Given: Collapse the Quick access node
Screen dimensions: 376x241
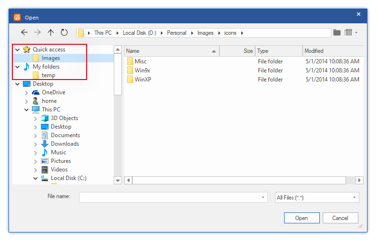Looking at the screenshot, I should [18, 50].
